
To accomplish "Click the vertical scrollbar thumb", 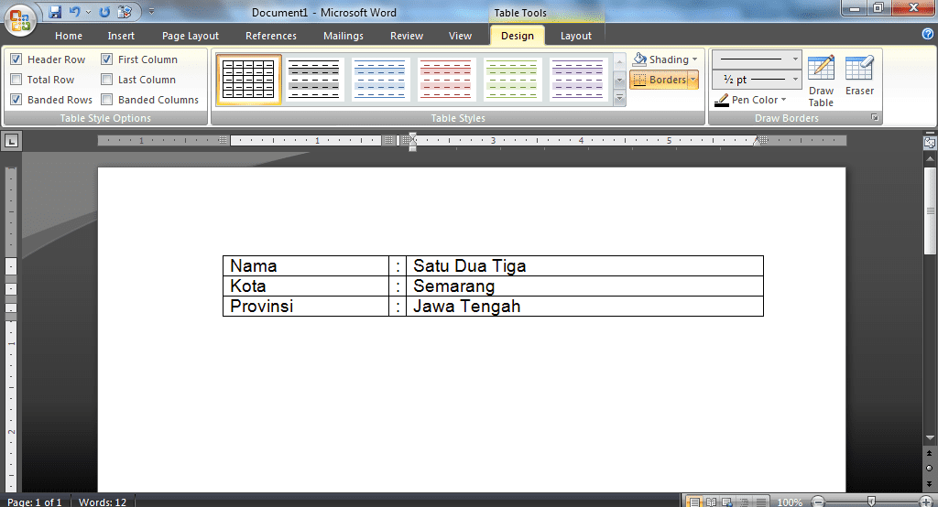I will pyautogui.click(x=930, y=210).
